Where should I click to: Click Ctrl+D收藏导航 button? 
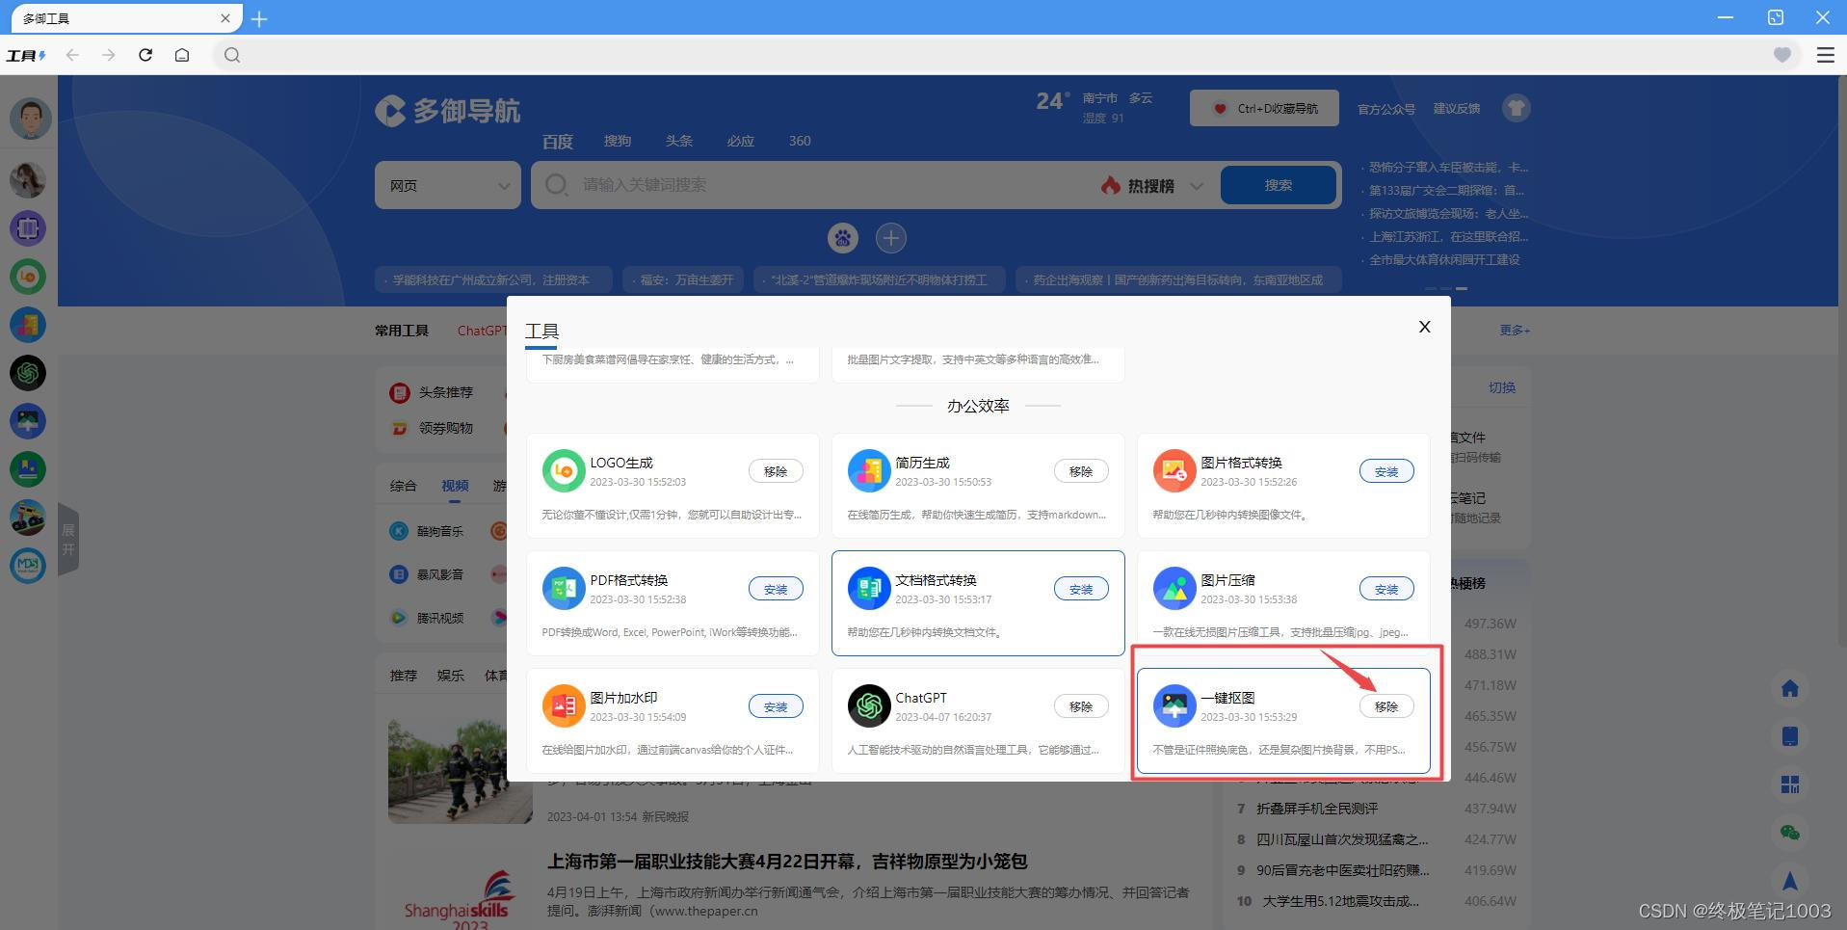1264,108
